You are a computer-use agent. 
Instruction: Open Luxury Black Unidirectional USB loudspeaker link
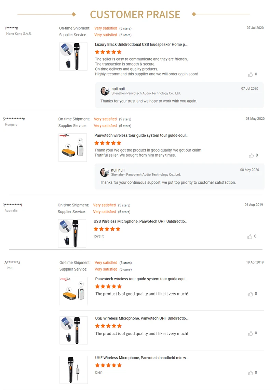coord(141,45)
